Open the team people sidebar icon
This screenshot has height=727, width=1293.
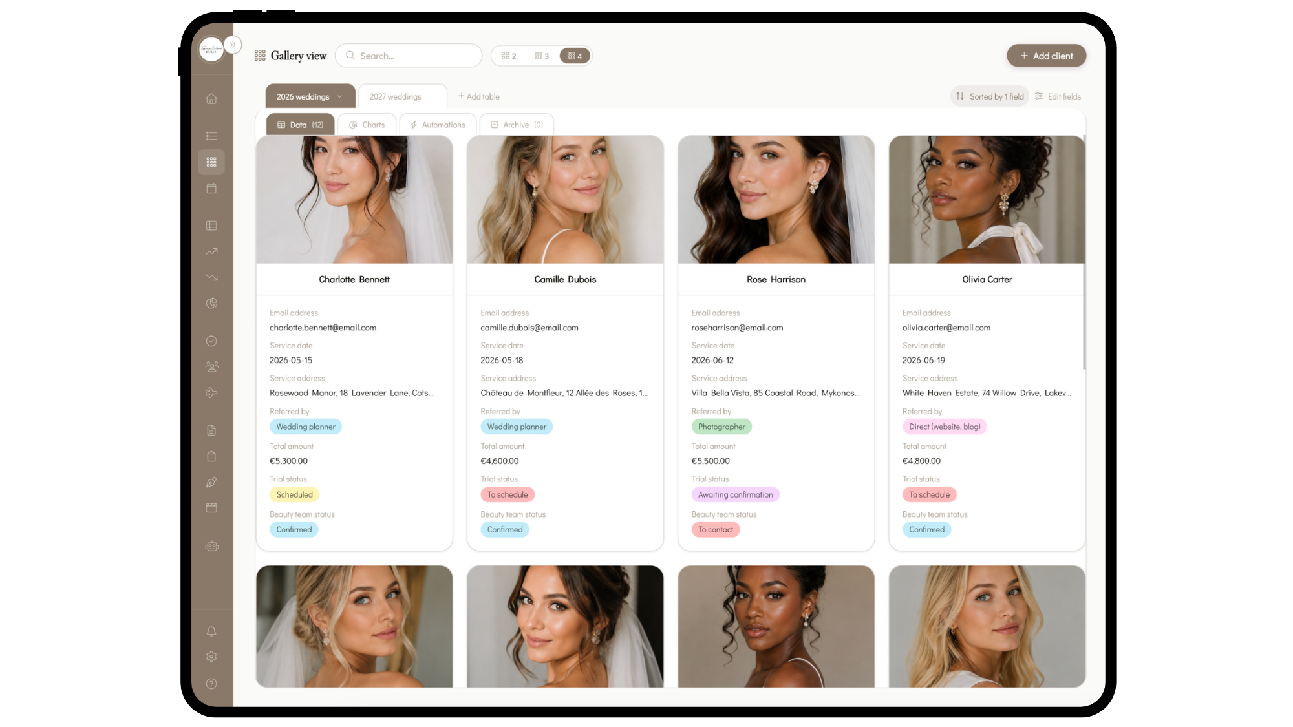click(211, 366)
